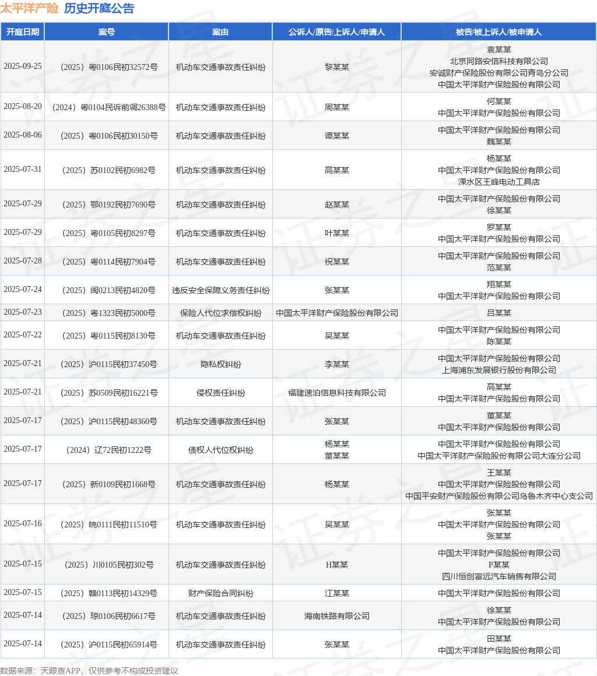
Task: Click defendant 罗某某
Action: click(499, 227)
